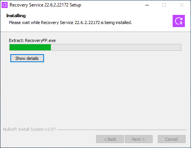The image size is (191, 148).
Task: Close the Setup window with X icon
Action: (x=182, y=5)
